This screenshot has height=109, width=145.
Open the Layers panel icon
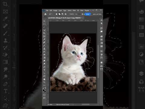(101, 63)
